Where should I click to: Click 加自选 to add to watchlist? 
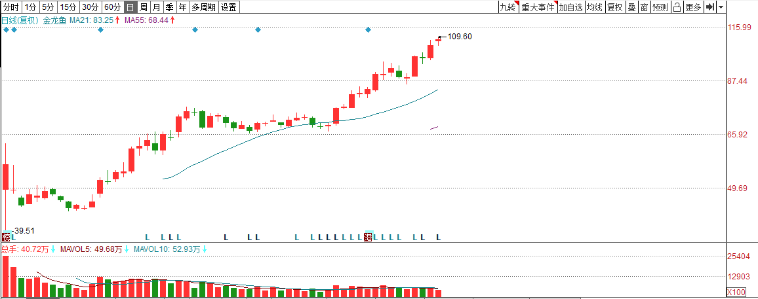coord(571,7)
